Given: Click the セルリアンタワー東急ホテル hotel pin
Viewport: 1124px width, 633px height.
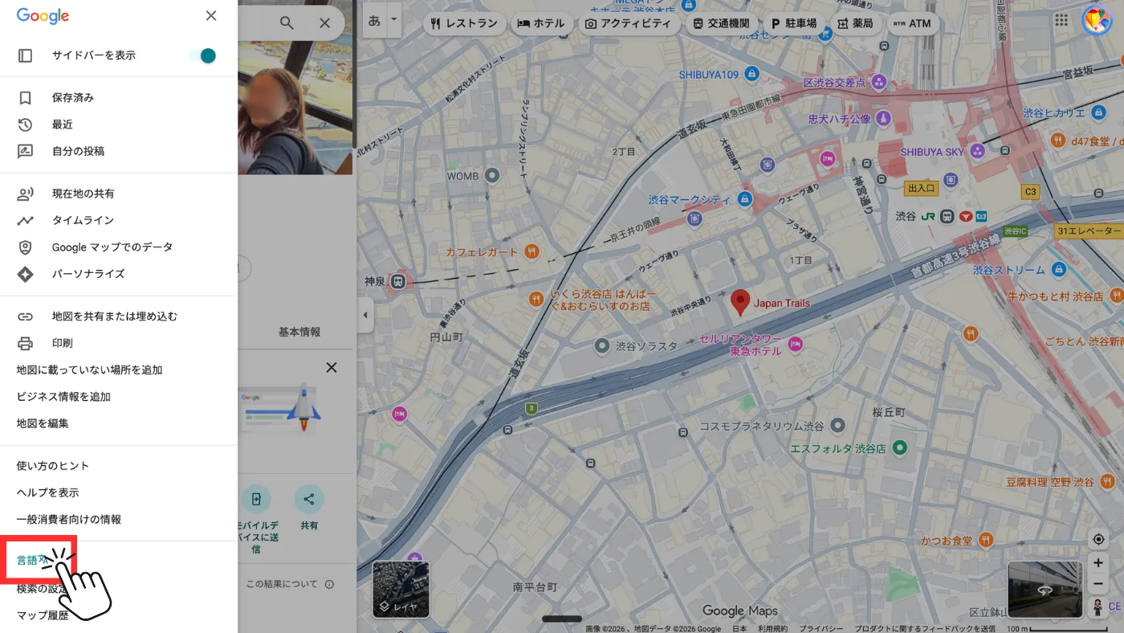Looking at the screenshot, I should (x=796, y=345).
